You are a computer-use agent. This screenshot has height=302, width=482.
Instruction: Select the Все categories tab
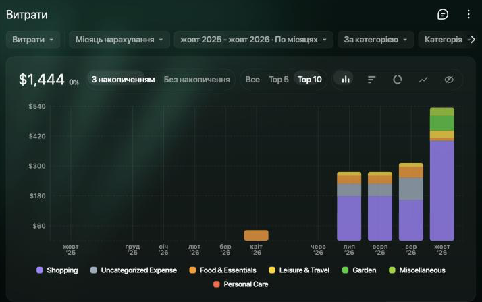click(x=252, y=80)
